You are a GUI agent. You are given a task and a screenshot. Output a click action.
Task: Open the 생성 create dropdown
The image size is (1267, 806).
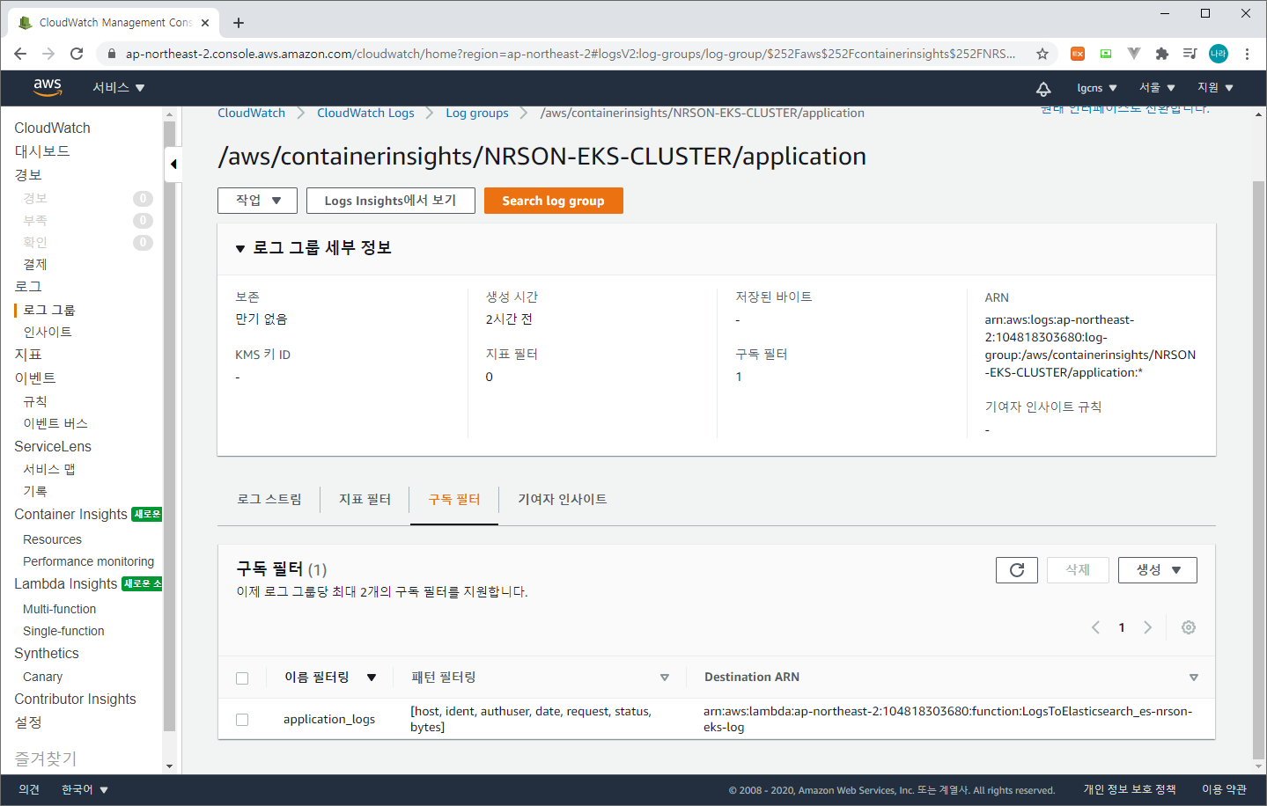click(x=1158, y=570)
